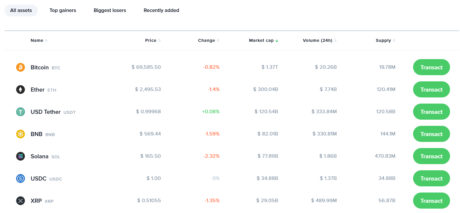This screenshot has width=460, height=213.
Task: Click XRP market cap $ 29.05B
Action: pos(267,200)
